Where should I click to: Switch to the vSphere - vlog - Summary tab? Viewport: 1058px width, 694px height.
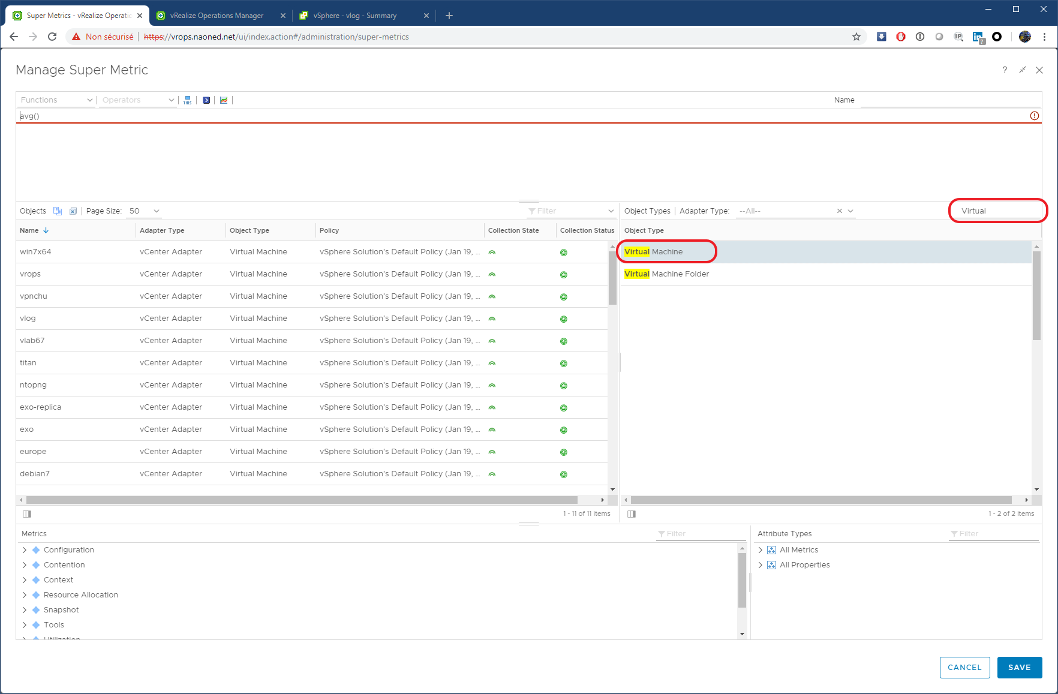tap(355, 16)
